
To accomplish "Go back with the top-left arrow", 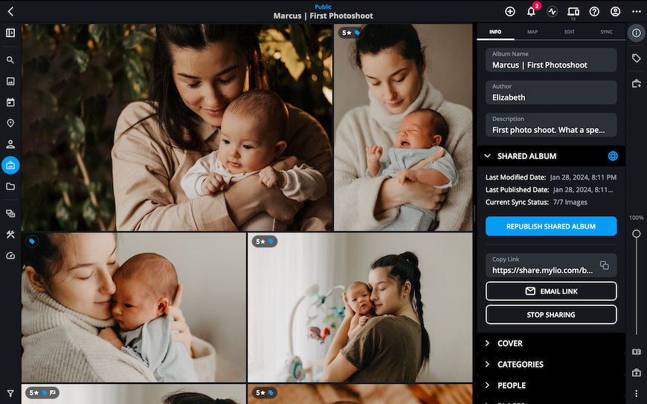I will coord(10,11).
